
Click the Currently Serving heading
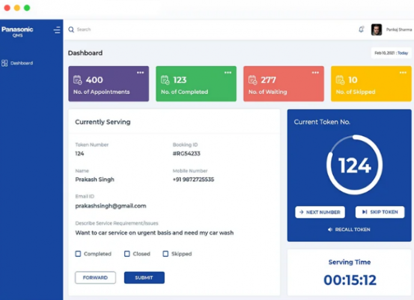click(x=103, y=122)
